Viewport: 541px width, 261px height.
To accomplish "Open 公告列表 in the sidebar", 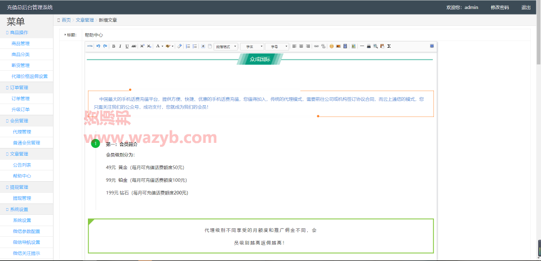I will (x=22, y=165).
